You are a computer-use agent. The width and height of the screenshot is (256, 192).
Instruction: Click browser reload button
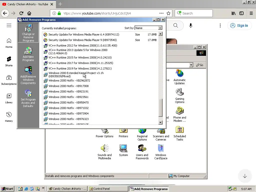[x=21, y=13]
